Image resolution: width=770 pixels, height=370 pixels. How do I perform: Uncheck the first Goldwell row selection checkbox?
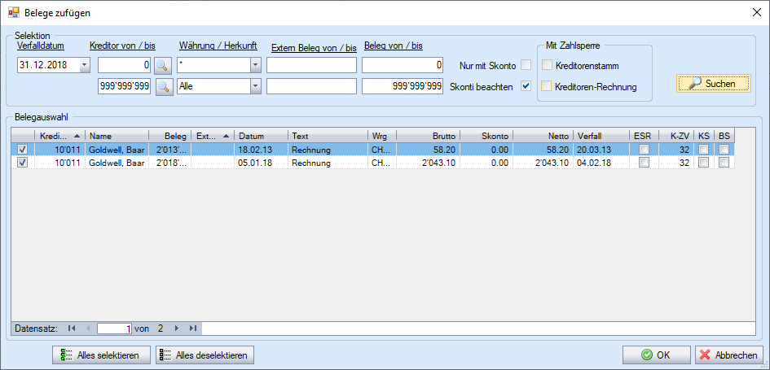point(22,150)
